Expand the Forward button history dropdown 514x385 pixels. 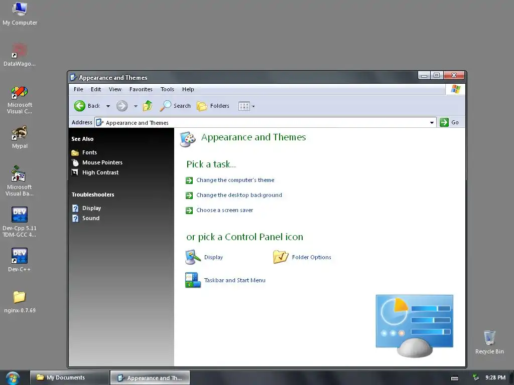click(x=136, y=106)
